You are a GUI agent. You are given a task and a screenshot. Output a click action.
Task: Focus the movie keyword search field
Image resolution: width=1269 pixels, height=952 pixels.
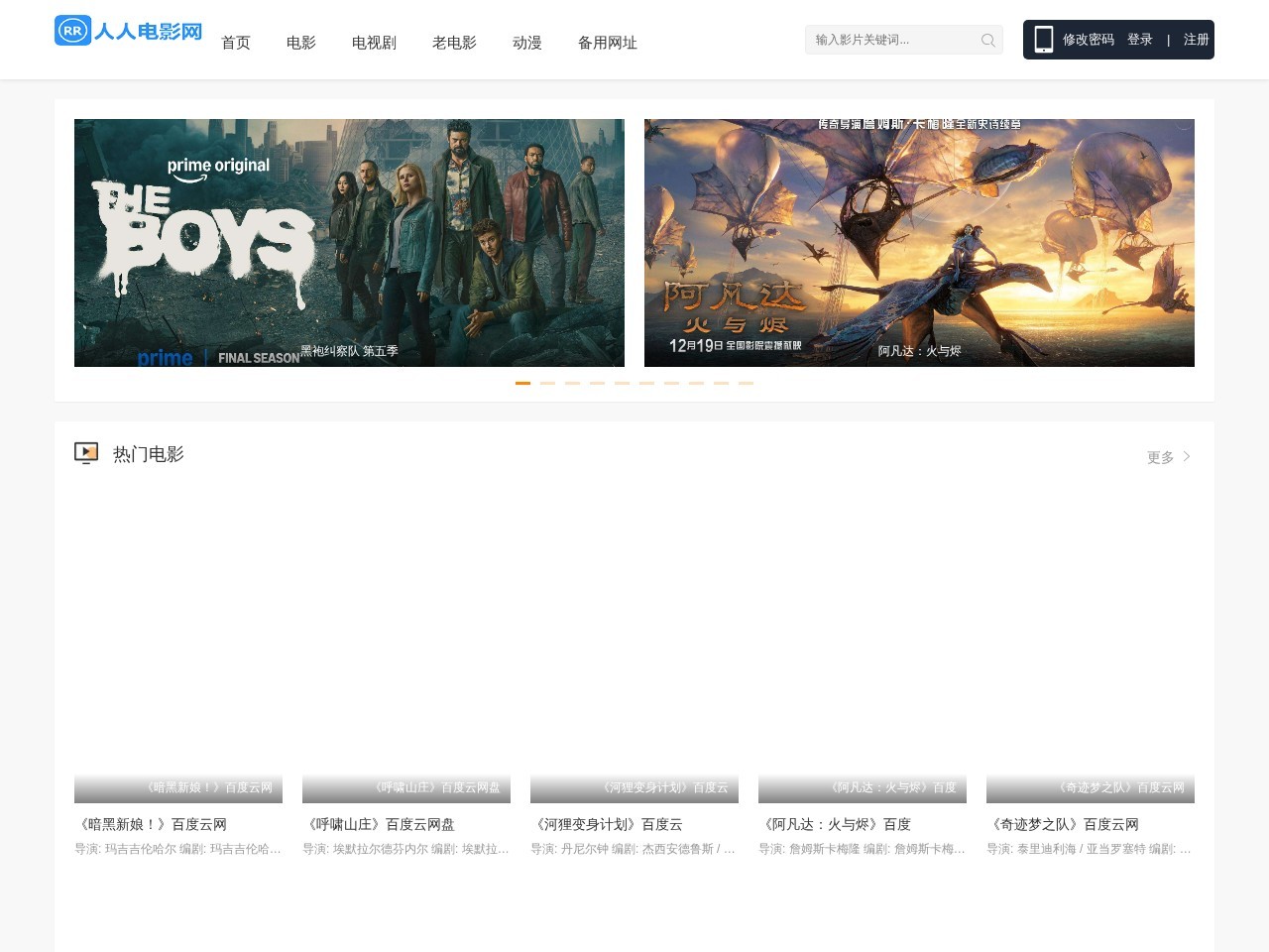pos(892,40)
